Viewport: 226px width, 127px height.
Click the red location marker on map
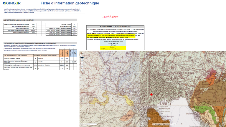pos(151,95)
